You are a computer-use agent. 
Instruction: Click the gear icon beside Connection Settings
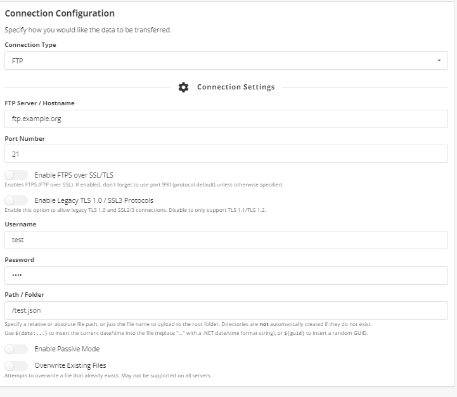(x=184, y=88)
